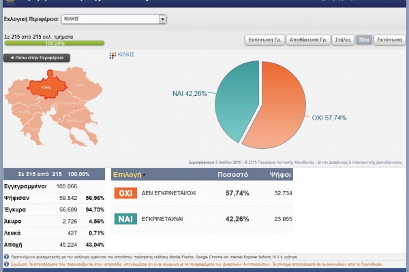This screenshot has width=409, height=272.
Task: Select the highlighted Κιλκίς region on map
Action: [x=45, y=88]
